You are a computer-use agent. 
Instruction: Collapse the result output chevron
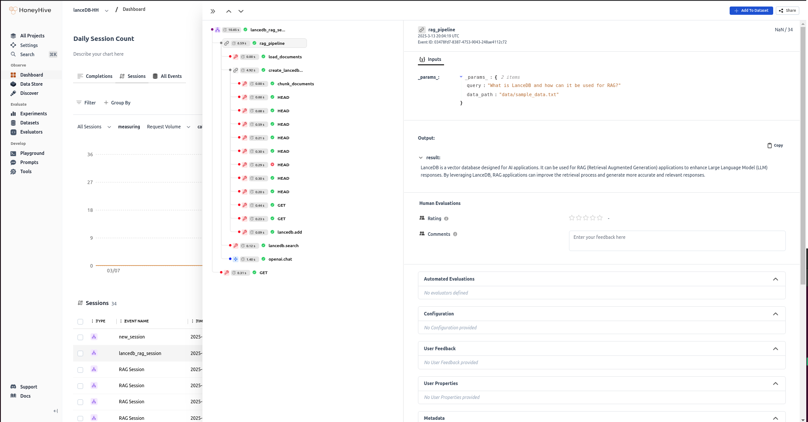coord(421,157)
